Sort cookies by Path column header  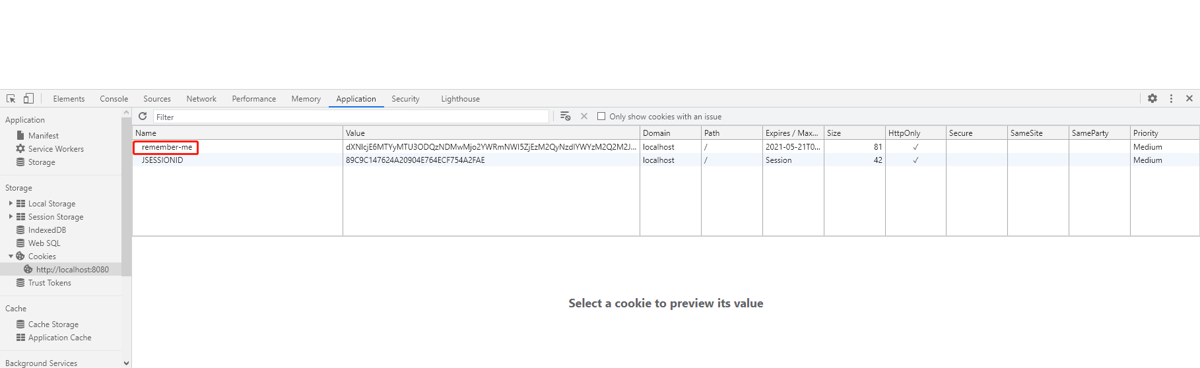[x=732, y=133]
